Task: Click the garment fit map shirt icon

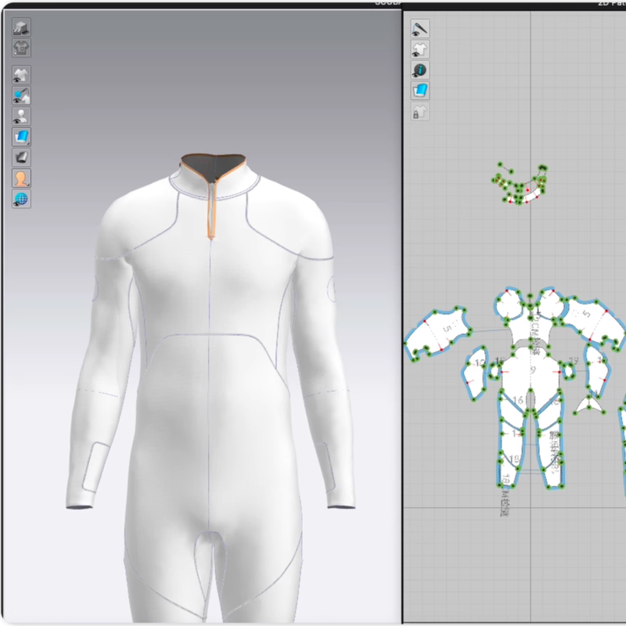Action: tap(21, 49)
